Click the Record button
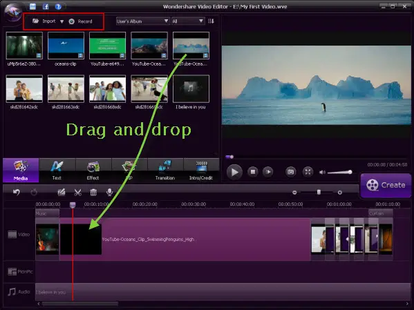Viewport: 414px width, 310px height. pos(81,21)
